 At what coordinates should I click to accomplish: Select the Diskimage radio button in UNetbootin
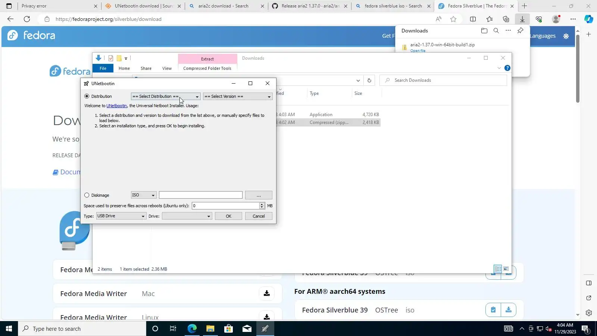[87, 195]
